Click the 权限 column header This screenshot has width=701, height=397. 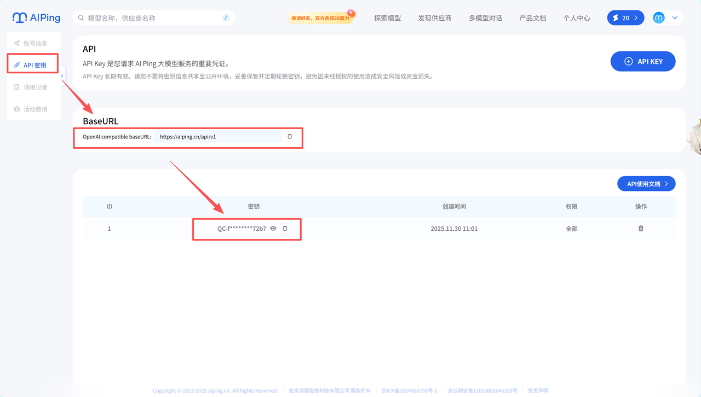click(x=572, y=207)
